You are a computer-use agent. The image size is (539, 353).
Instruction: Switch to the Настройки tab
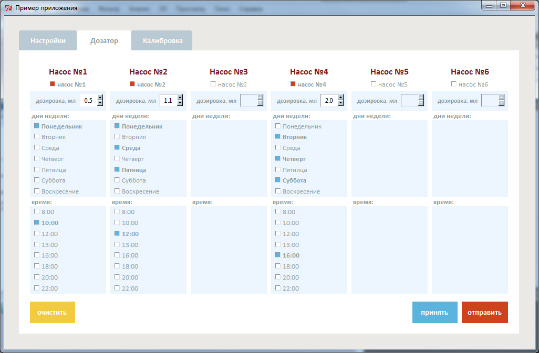(48, 41)
